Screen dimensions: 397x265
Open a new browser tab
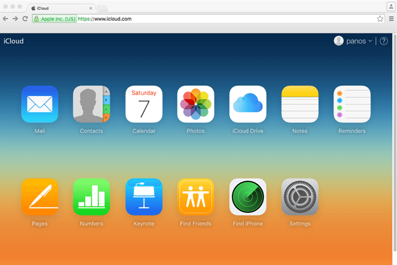coord(103,8)
